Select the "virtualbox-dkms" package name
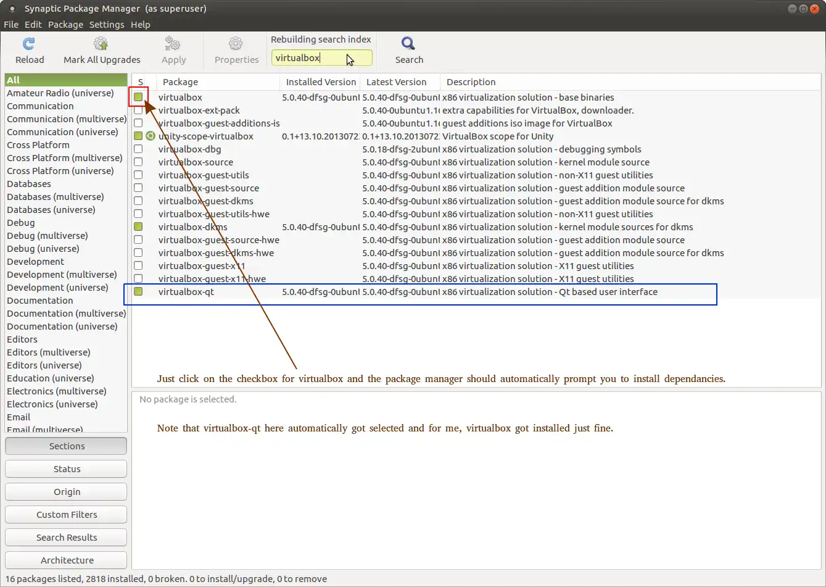The width and height of the screenshot is (826, 587). pos(192,227)
